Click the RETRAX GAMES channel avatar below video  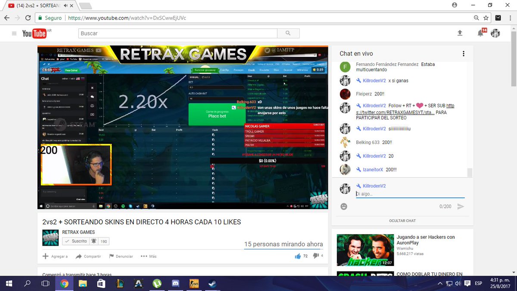coord(50,238)
